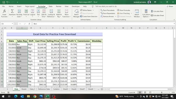This screenshot has height=99, width=176.
Task: Open Chrome from the taskbar
Action: pos(35,97)
